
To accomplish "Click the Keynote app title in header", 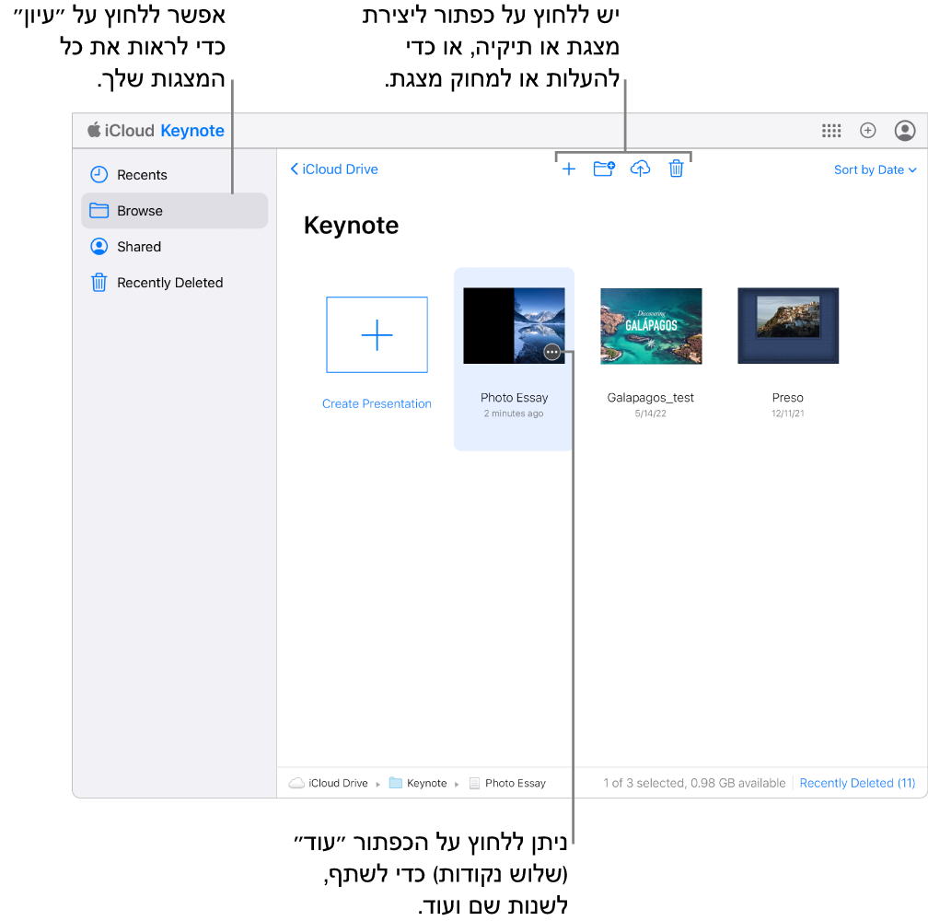I will tap(192, 130).
